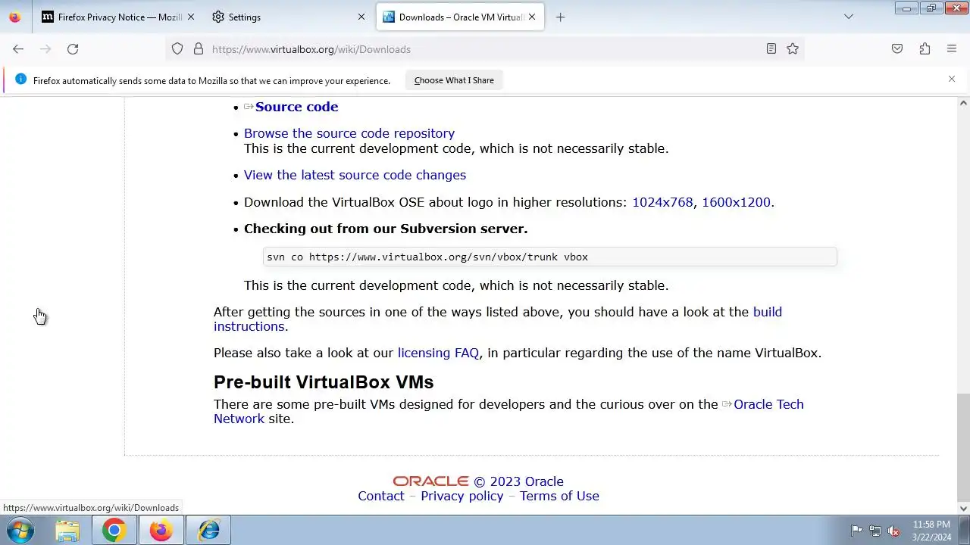The height and width of the screenshot is (545, 970).
Task: Open a new tab with plus button
Action: (x=561, y=17)
